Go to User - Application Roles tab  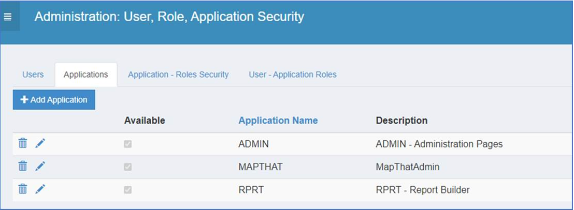pyautogui.click(x=293, y=74)
